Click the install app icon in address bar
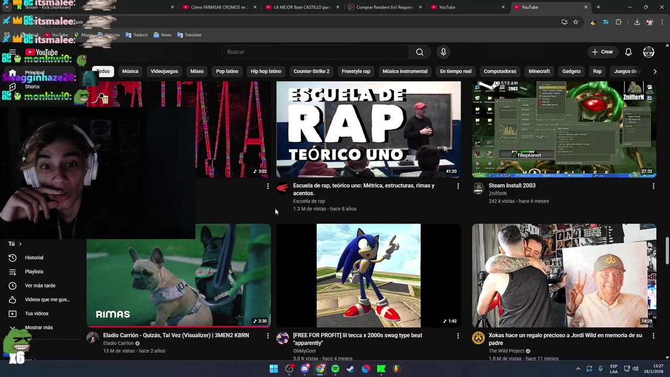Viewport: 670px width, 377px height. click(564, 22)
